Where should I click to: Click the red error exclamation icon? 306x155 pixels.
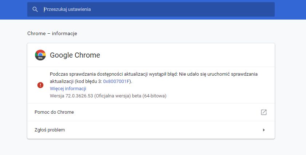pyautogui.click(x=40, y=85)
